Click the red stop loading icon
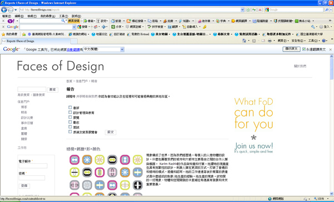Screen dimensions: 334x202 coord(260,10)
